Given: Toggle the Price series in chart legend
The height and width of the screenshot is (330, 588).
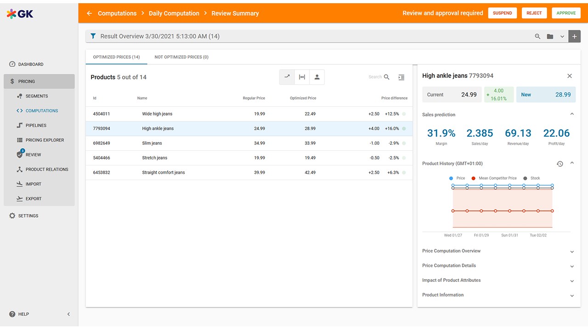Looking at the screenshot, I should point(457,178).
